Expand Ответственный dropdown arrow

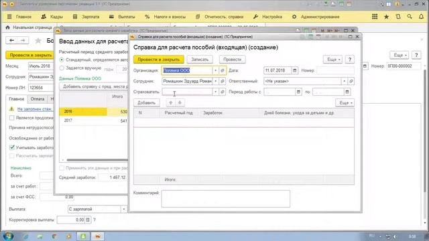pyautogui.click(x=344, y=81)
